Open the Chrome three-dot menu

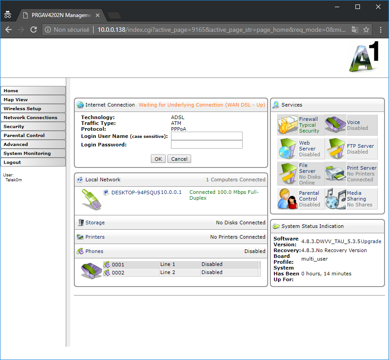click(380, 30)
